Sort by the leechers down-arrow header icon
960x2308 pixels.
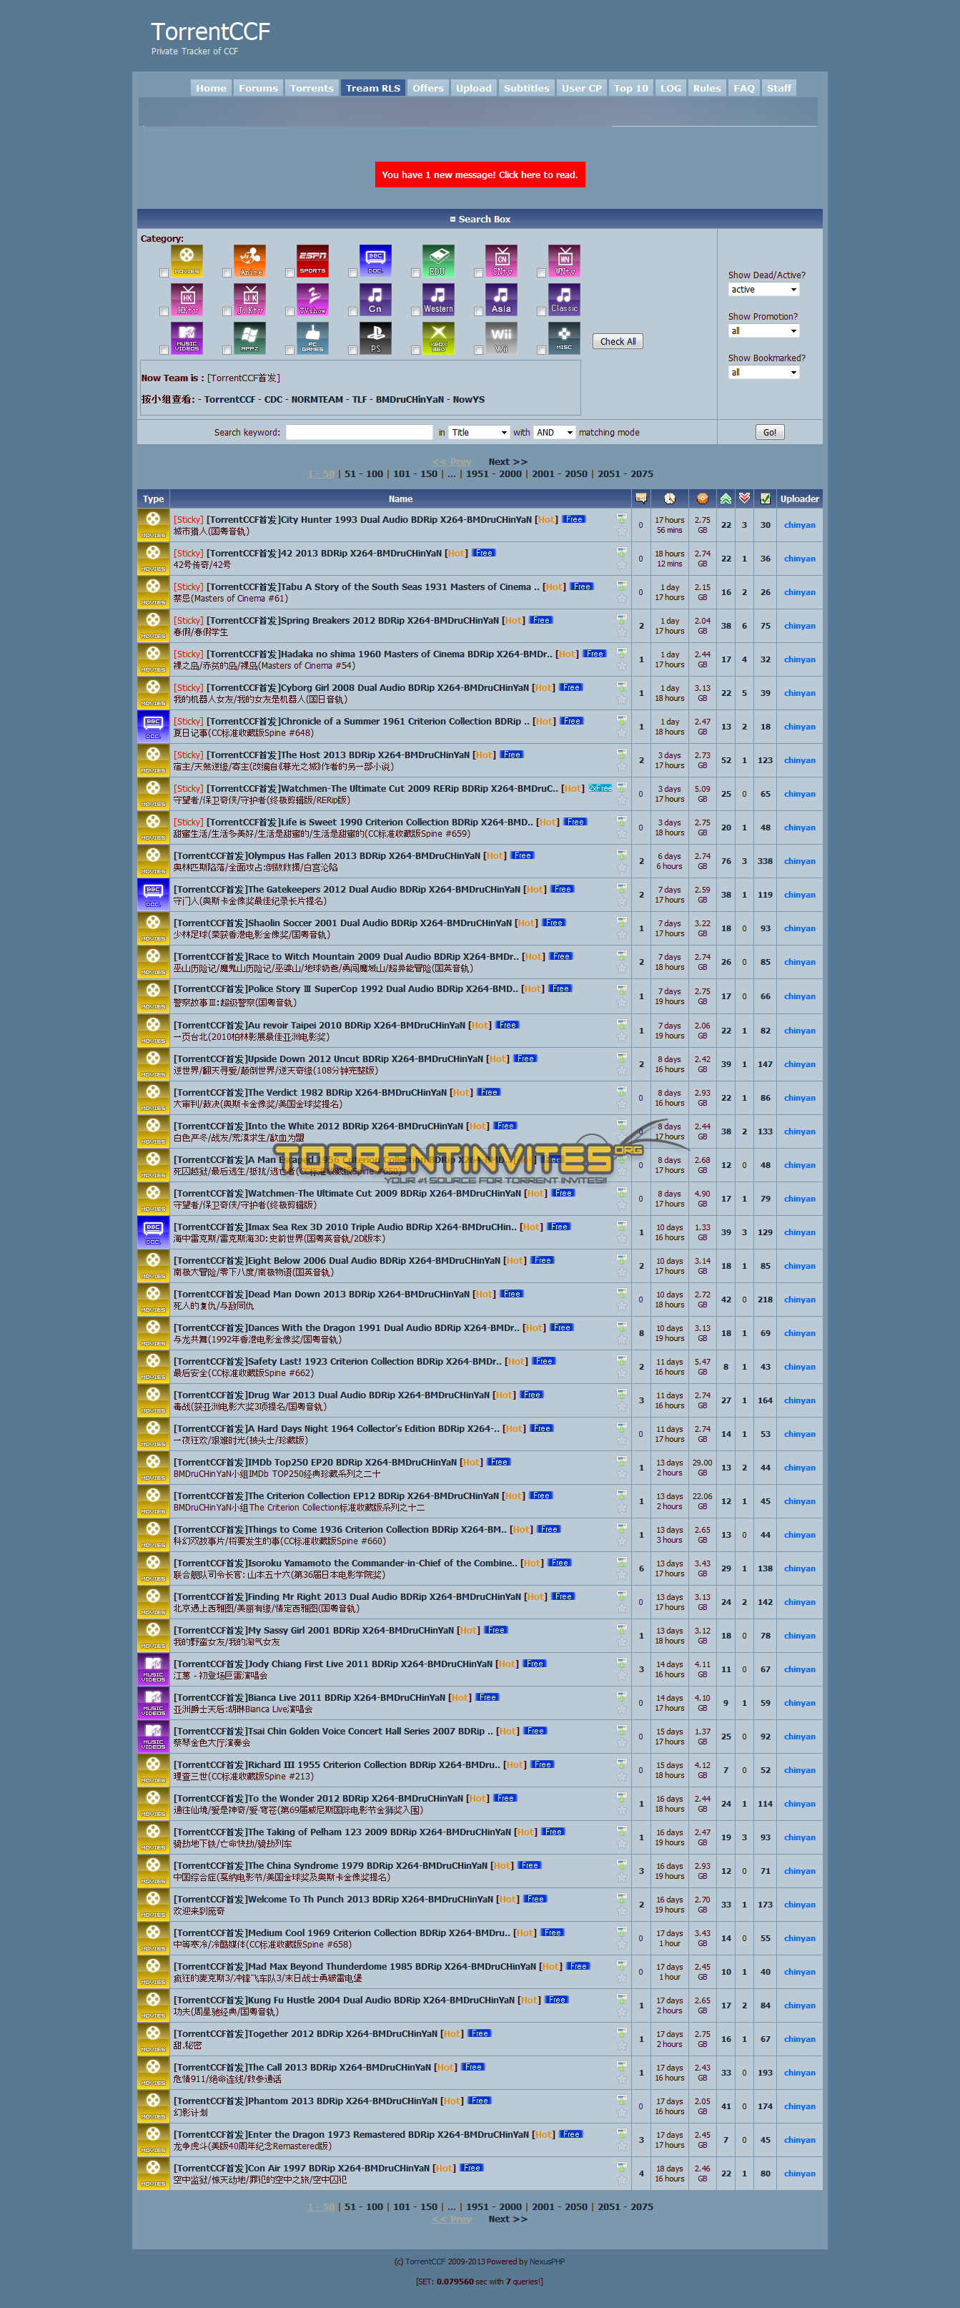point(744,499)
